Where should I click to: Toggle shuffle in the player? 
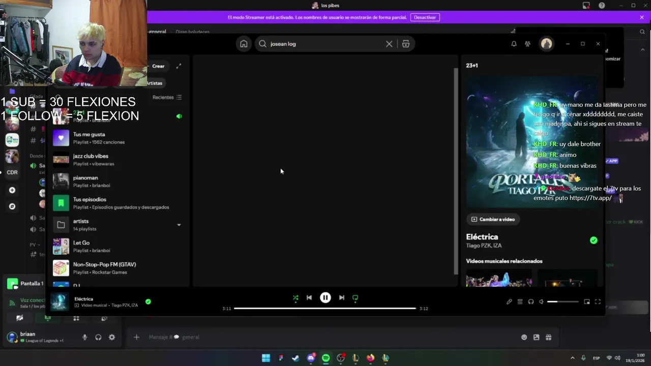tap(295, 298)
